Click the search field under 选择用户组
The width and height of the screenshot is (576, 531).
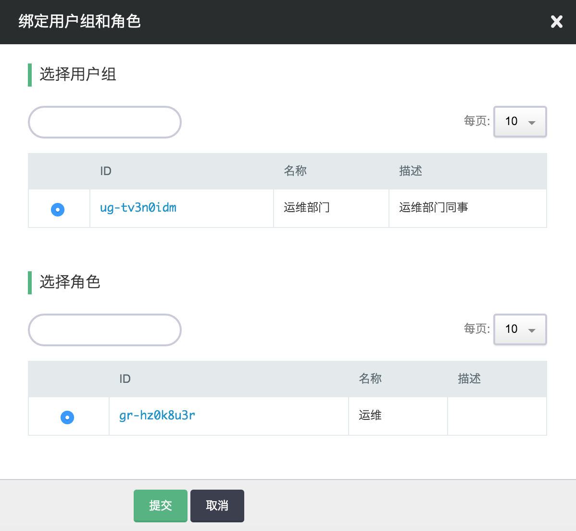[x=105, y=122]
